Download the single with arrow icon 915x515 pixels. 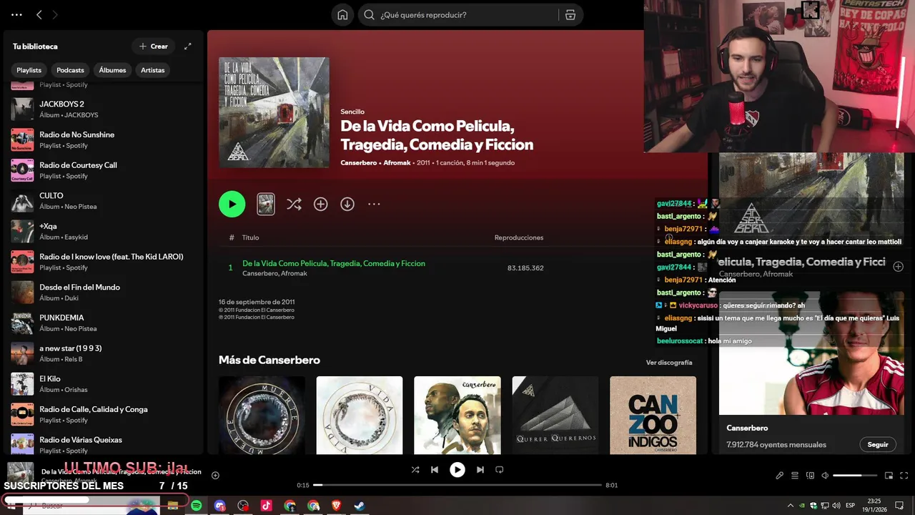347,204
